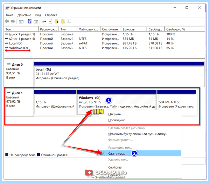Click the greyed Форматировать entry
Viewport: 210px width, 183px height.
pos(140,140)
